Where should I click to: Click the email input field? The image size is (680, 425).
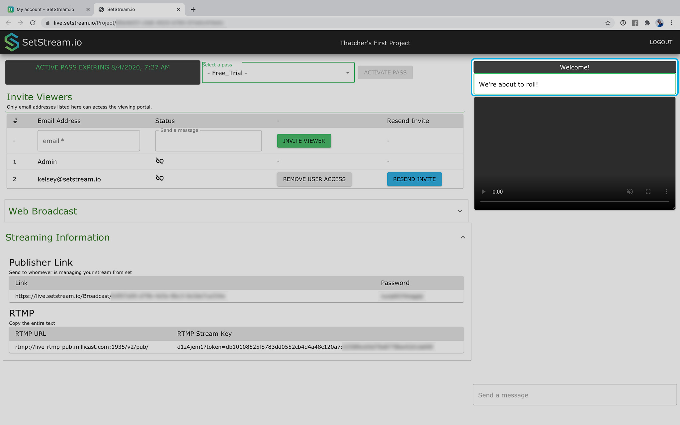click(89, 141)
